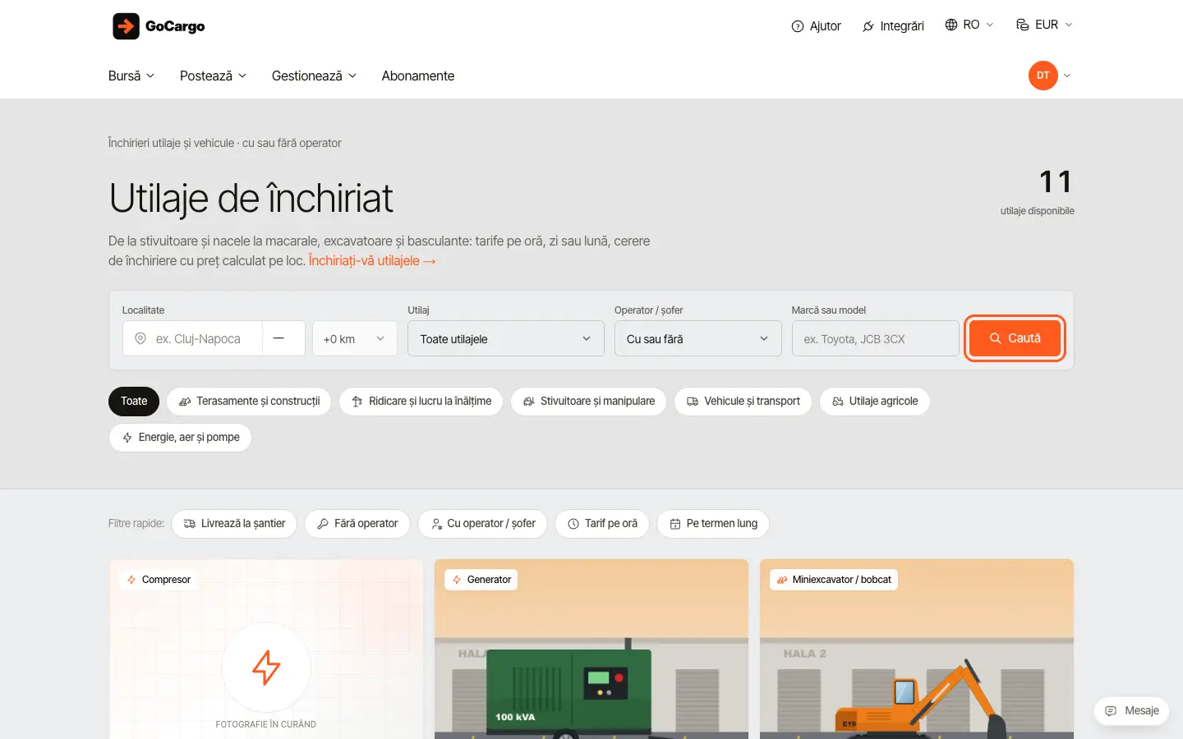Toggle Cu operator / șofer quick filter
The height and width of the screenshot is (739, 1183).
(483, 524)
